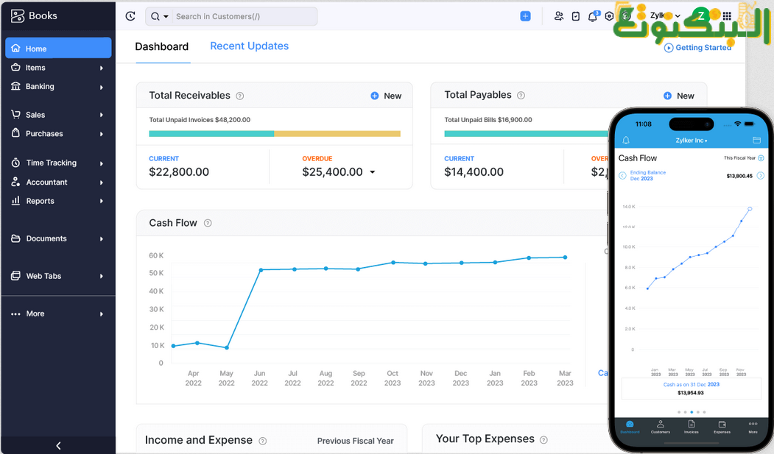The image size is (774, 454).
Task: Open the tasks clipboard icon in header
Action: [x=576, y=16]
